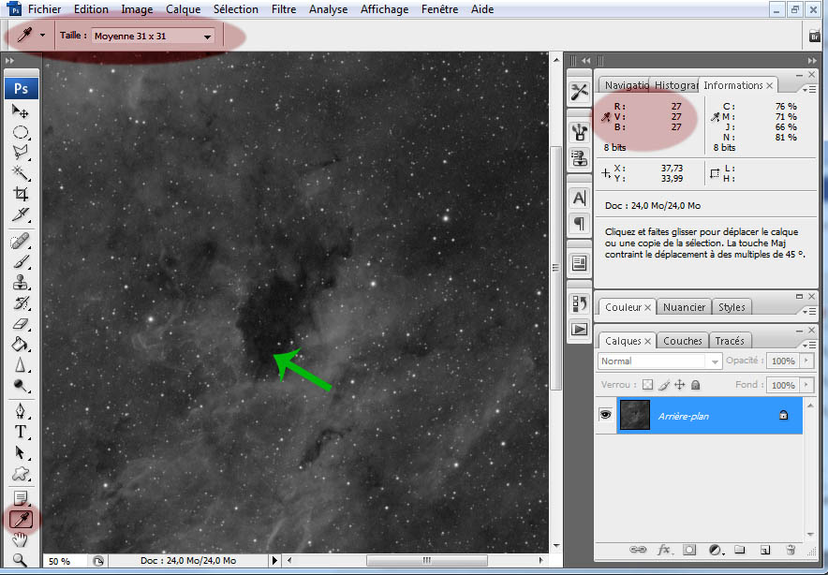Select the Eyedropper tool in toolbox

coord(22,520)
